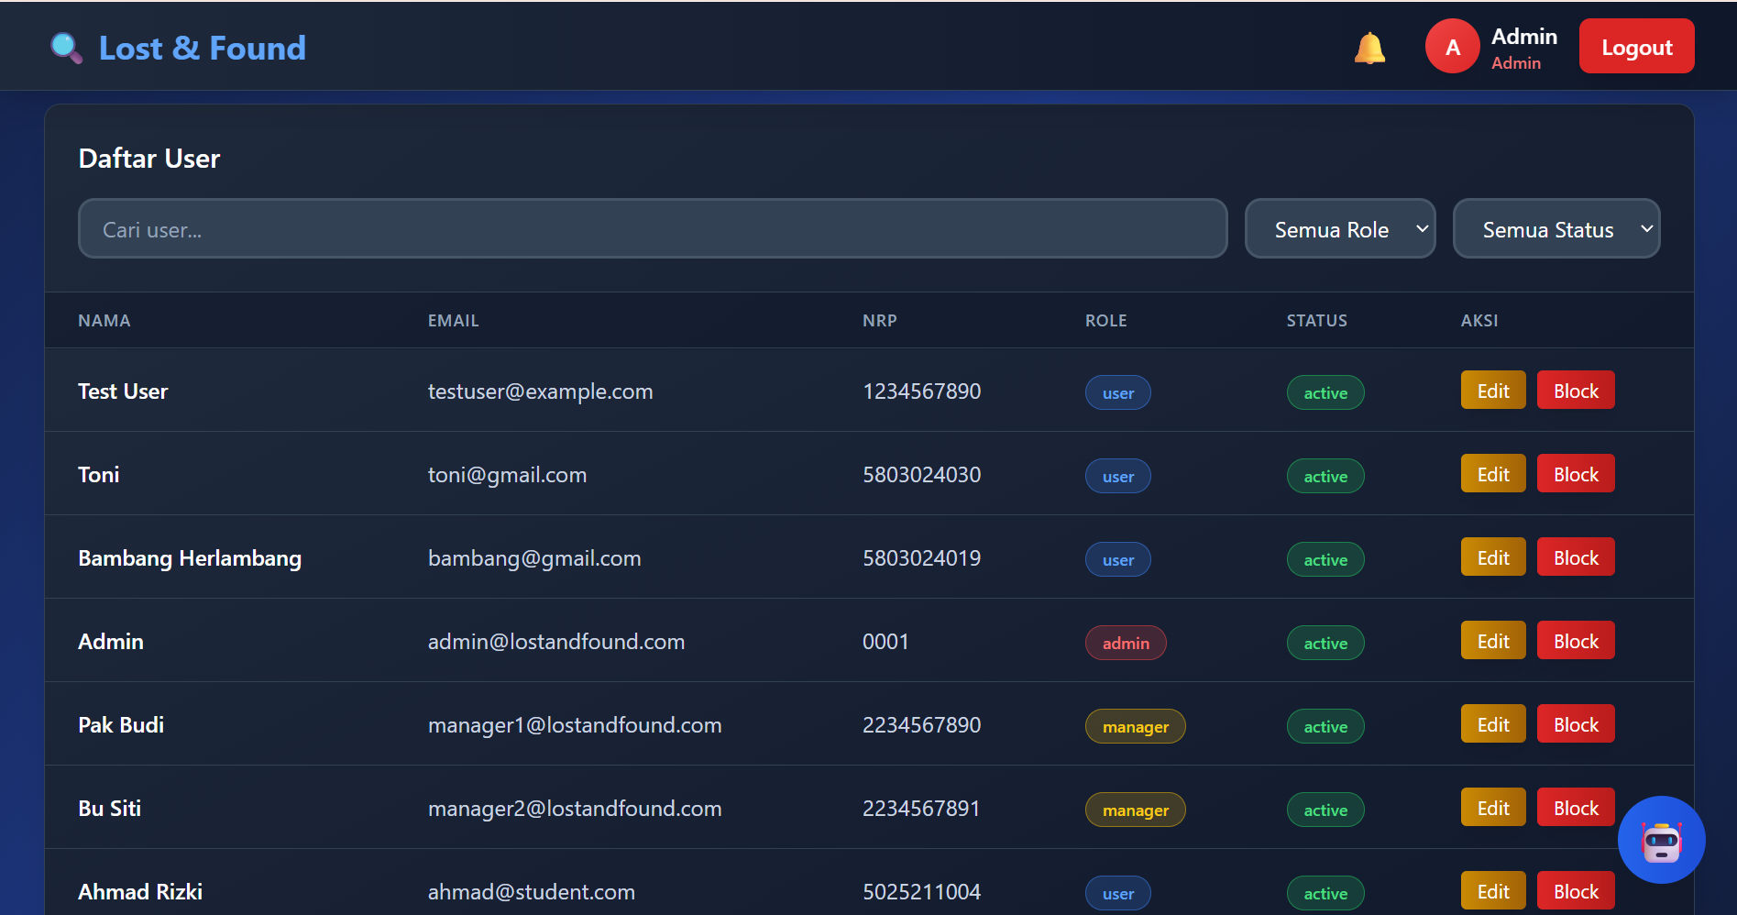
Task: Open the chatbot robot assistant icon
Action: [x=1661, y=840]
